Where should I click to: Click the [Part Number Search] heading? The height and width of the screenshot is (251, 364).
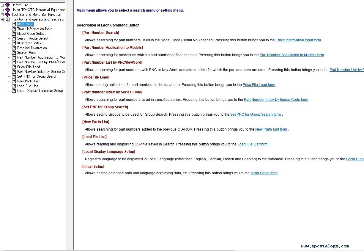(x=101, y=33)
